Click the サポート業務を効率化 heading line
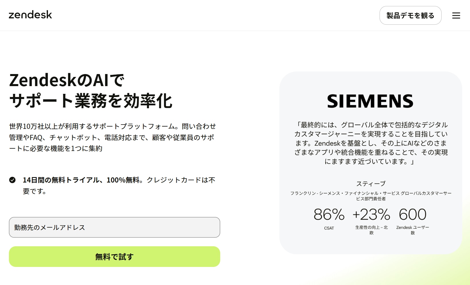The width and height of the screenshot is (470, 285). pos(91,101)
